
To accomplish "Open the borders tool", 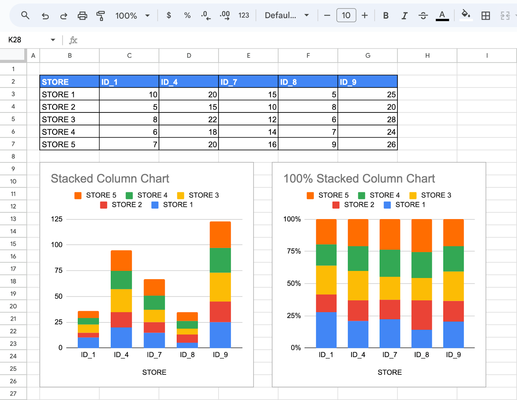I will pos(486,16).
